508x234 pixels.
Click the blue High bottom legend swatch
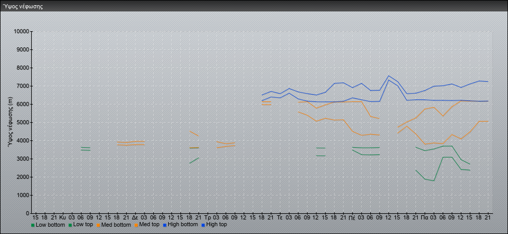point(164,225)
